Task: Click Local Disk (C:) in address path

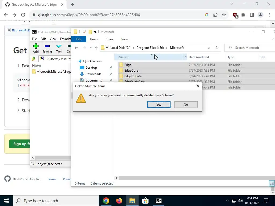Action: [120, 48]
